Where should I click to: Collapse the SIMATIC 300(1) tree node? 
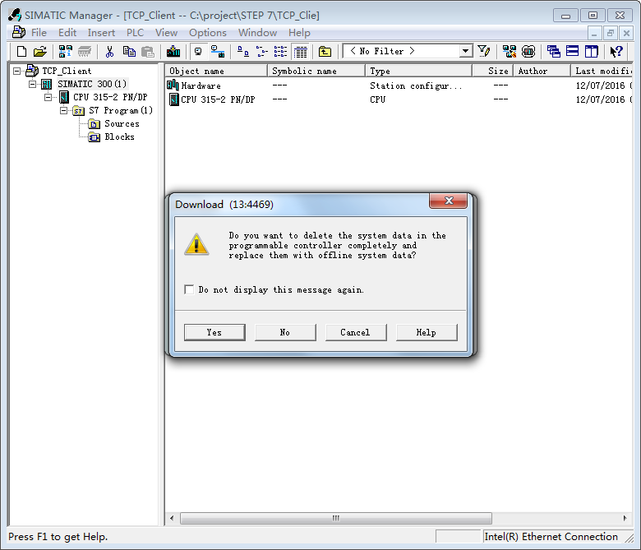tap(32, 84)
